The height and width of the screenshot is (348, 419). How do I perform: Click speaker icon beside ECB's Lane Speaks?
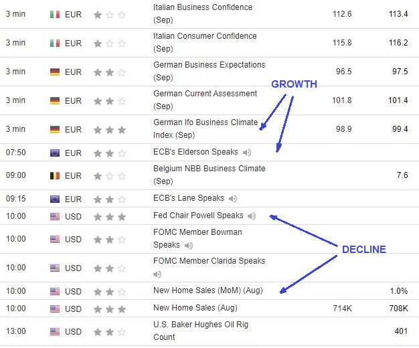pos(233,199)
